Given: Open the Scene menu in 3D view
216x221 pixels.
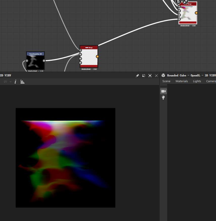Looking at the screenshot, I should (x=166, y=81).
